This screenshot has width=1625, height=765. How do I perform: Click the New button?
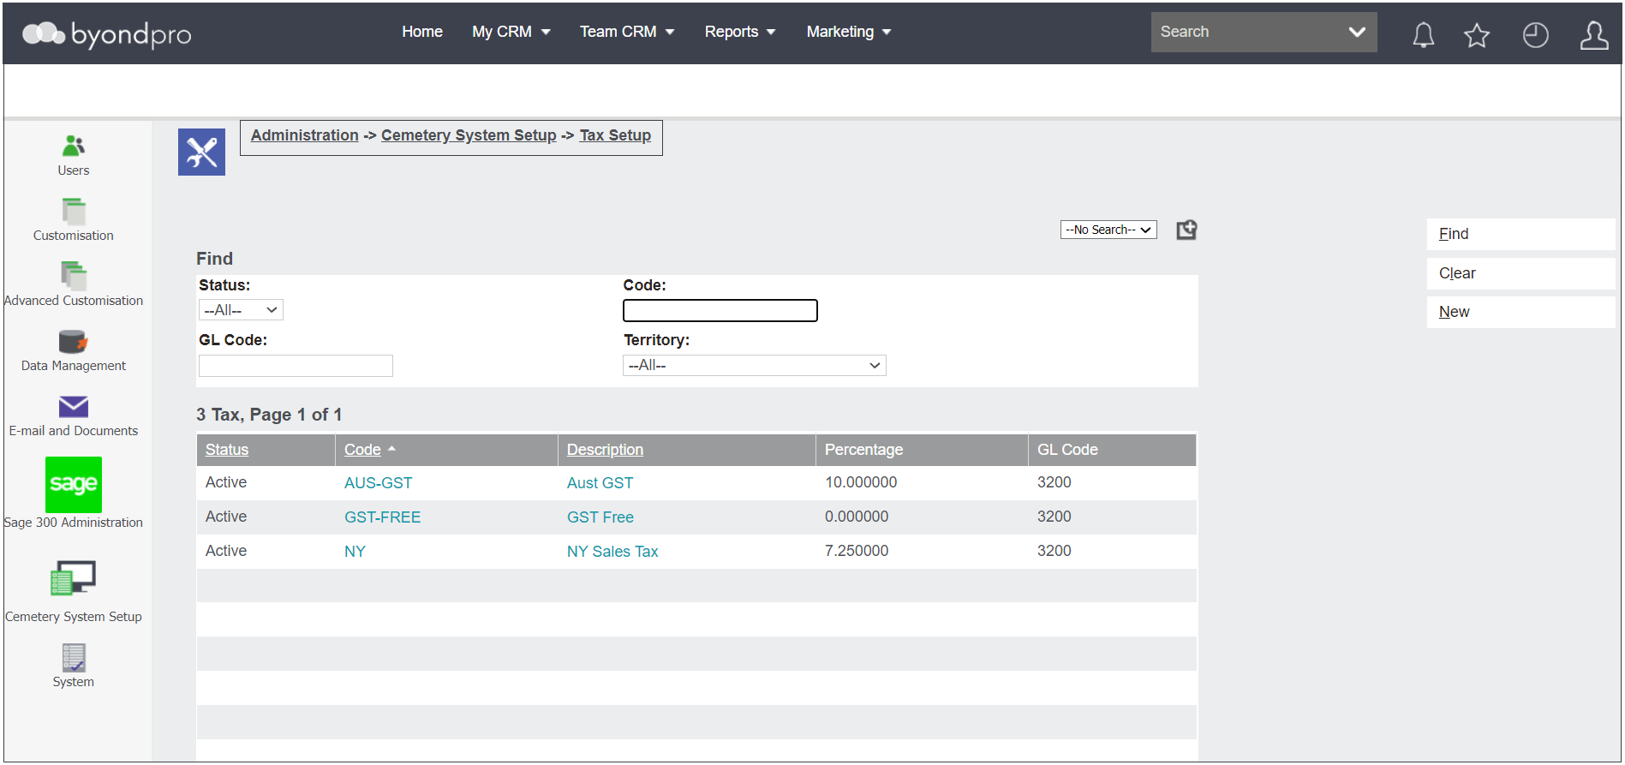coord(1520,312)
